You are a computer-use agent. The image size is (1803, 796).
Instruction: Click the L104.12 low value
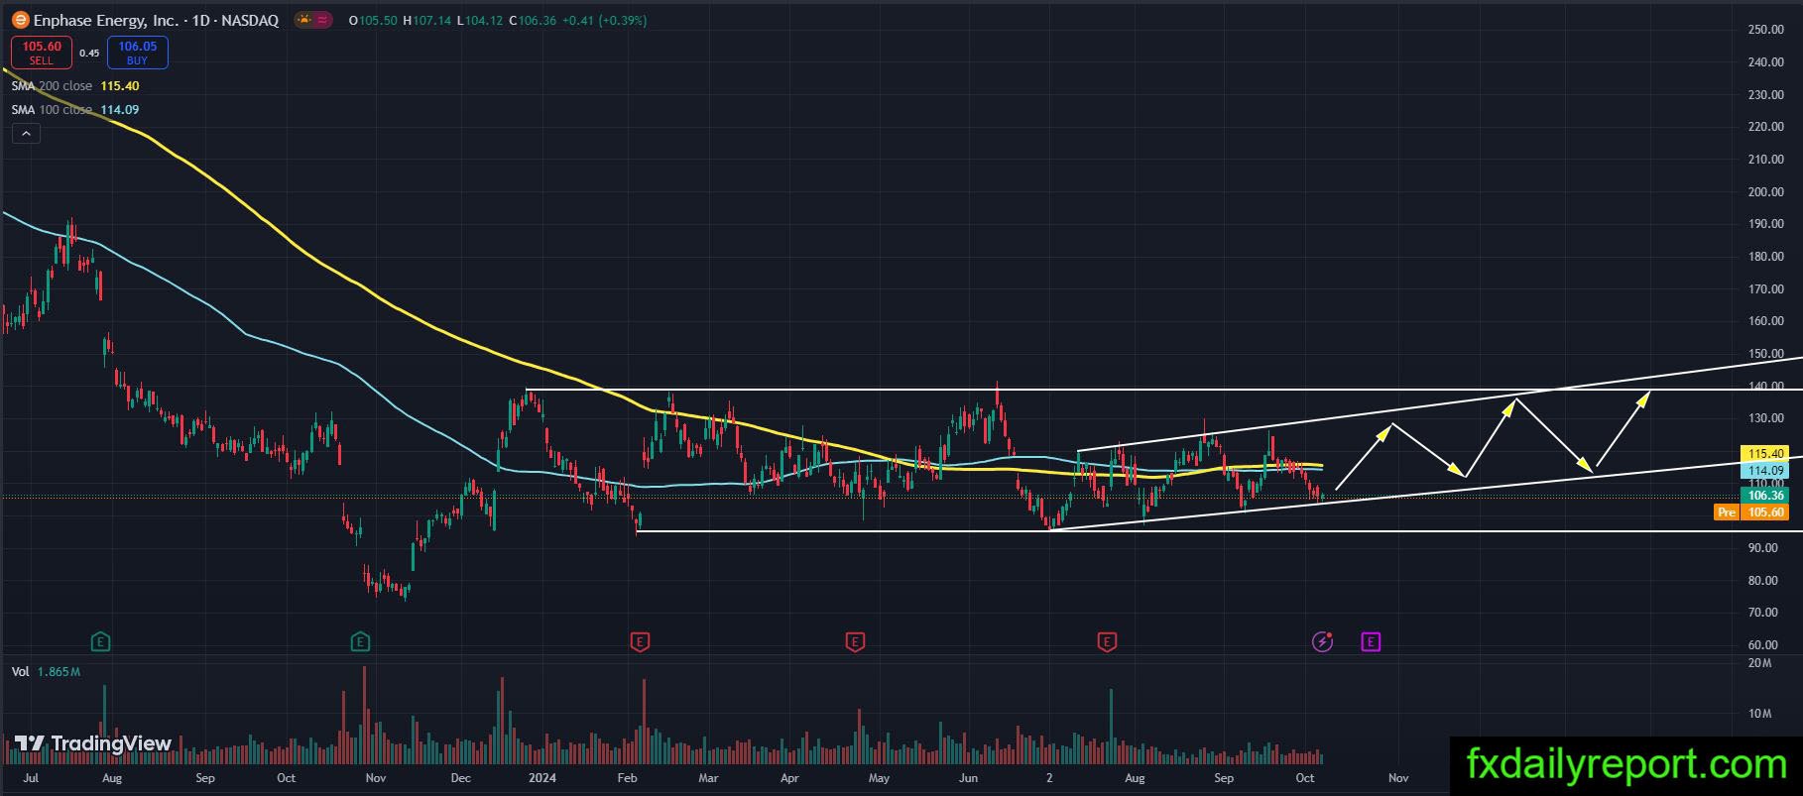[x=480, y=21]
